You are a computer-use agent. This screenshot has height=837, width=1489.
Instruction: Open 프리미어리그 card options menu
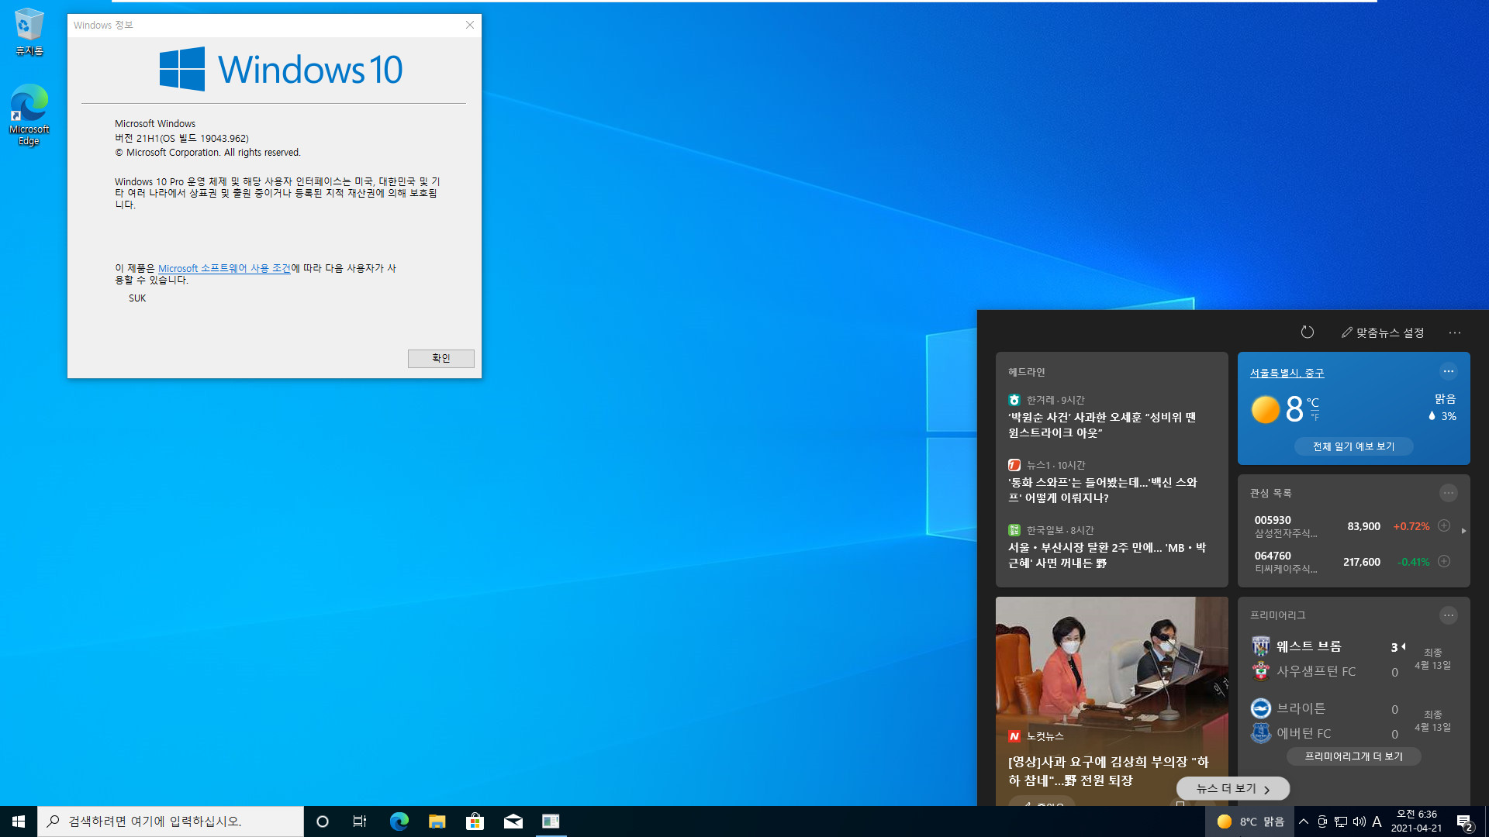point(1448,615)
